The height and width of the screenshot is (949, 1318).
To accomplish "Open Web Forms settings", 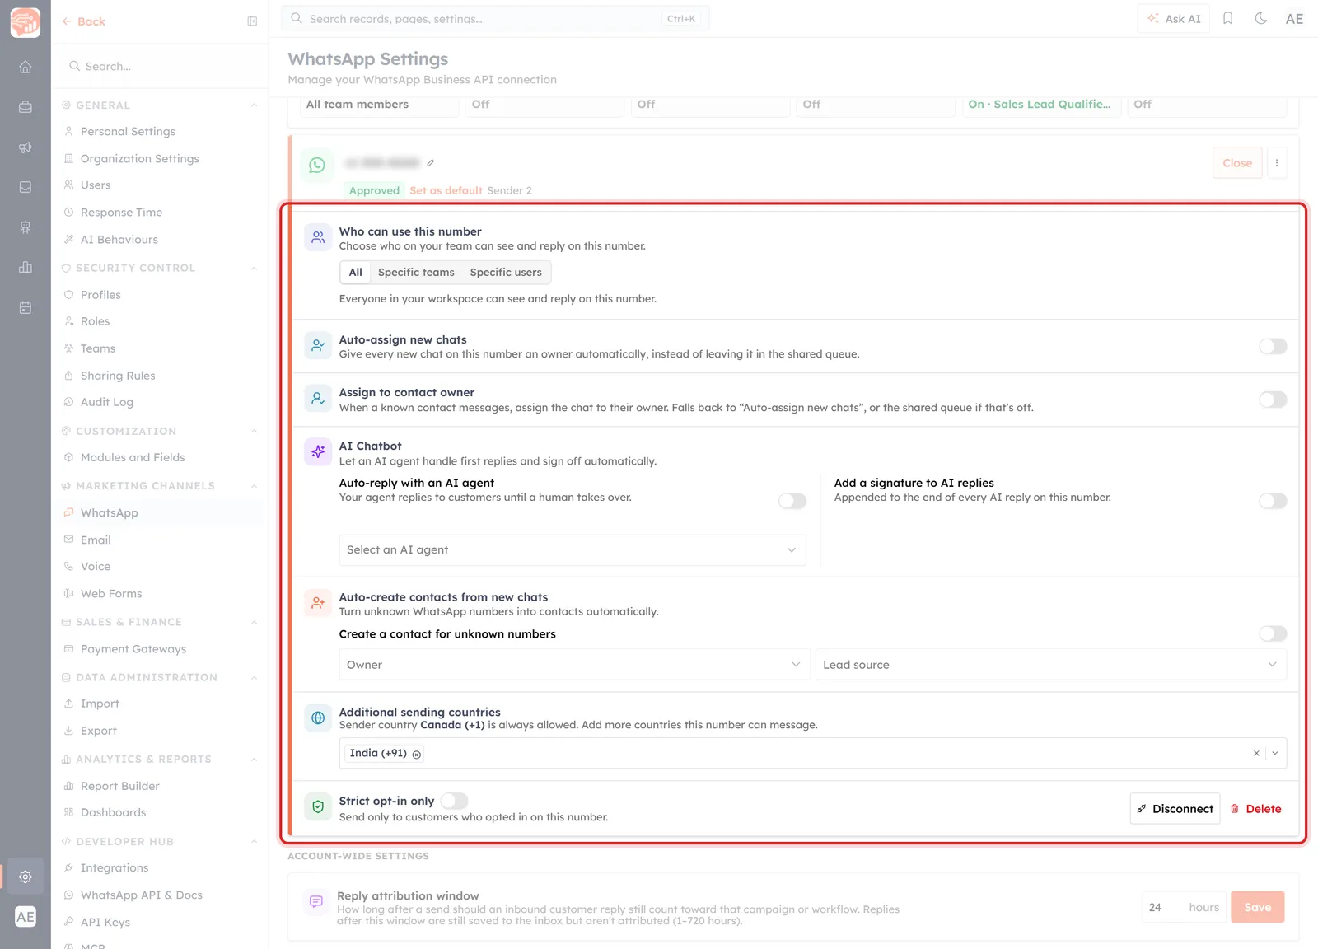I will click(111, 594).
